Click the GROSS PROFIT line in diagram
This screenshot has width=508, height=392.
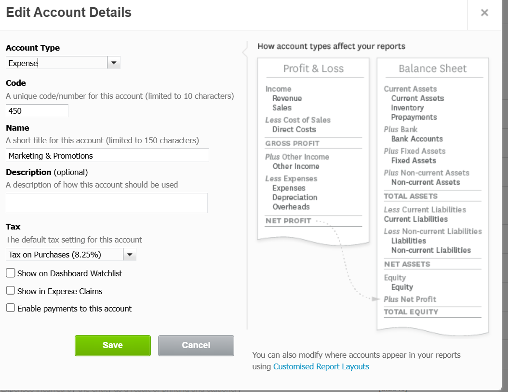click(x=292, y=143)
